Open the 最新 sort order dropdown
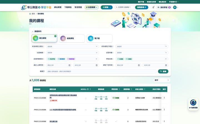 click(162, 80)
